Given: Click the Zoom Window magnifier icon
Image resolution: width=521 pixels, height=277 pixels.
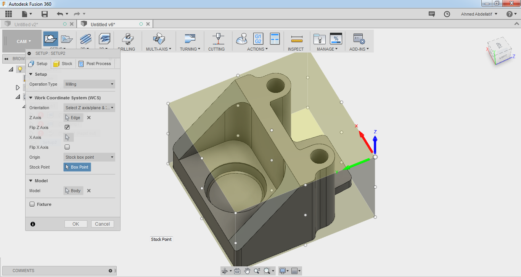Looking at the screenshot, I should coord(267,271).
